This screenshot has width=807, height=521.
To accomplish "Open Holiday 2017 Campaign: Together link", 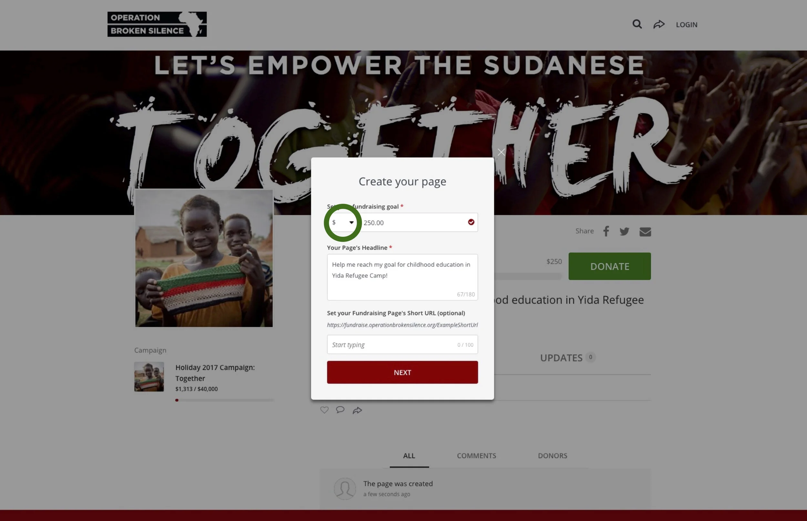I will pos(215,373).
